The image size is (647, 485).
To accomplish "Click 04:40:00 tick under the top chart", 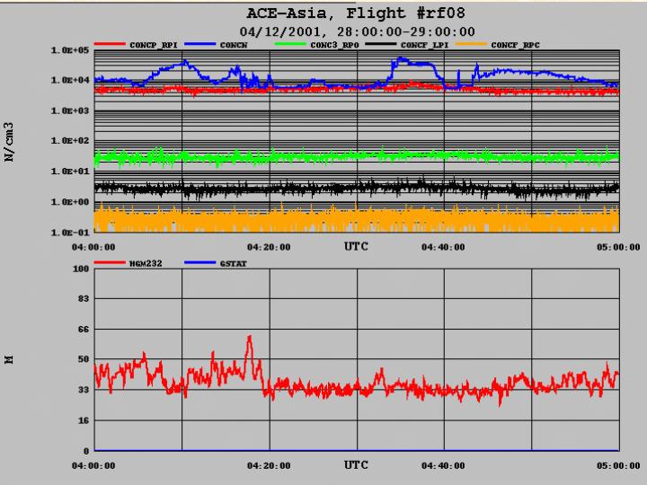I will pyautogui.click(x=443, y=247).
